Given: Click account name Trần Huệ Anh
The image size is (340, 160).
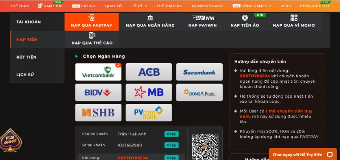Looking at the screenshot, I should (132, 134).
